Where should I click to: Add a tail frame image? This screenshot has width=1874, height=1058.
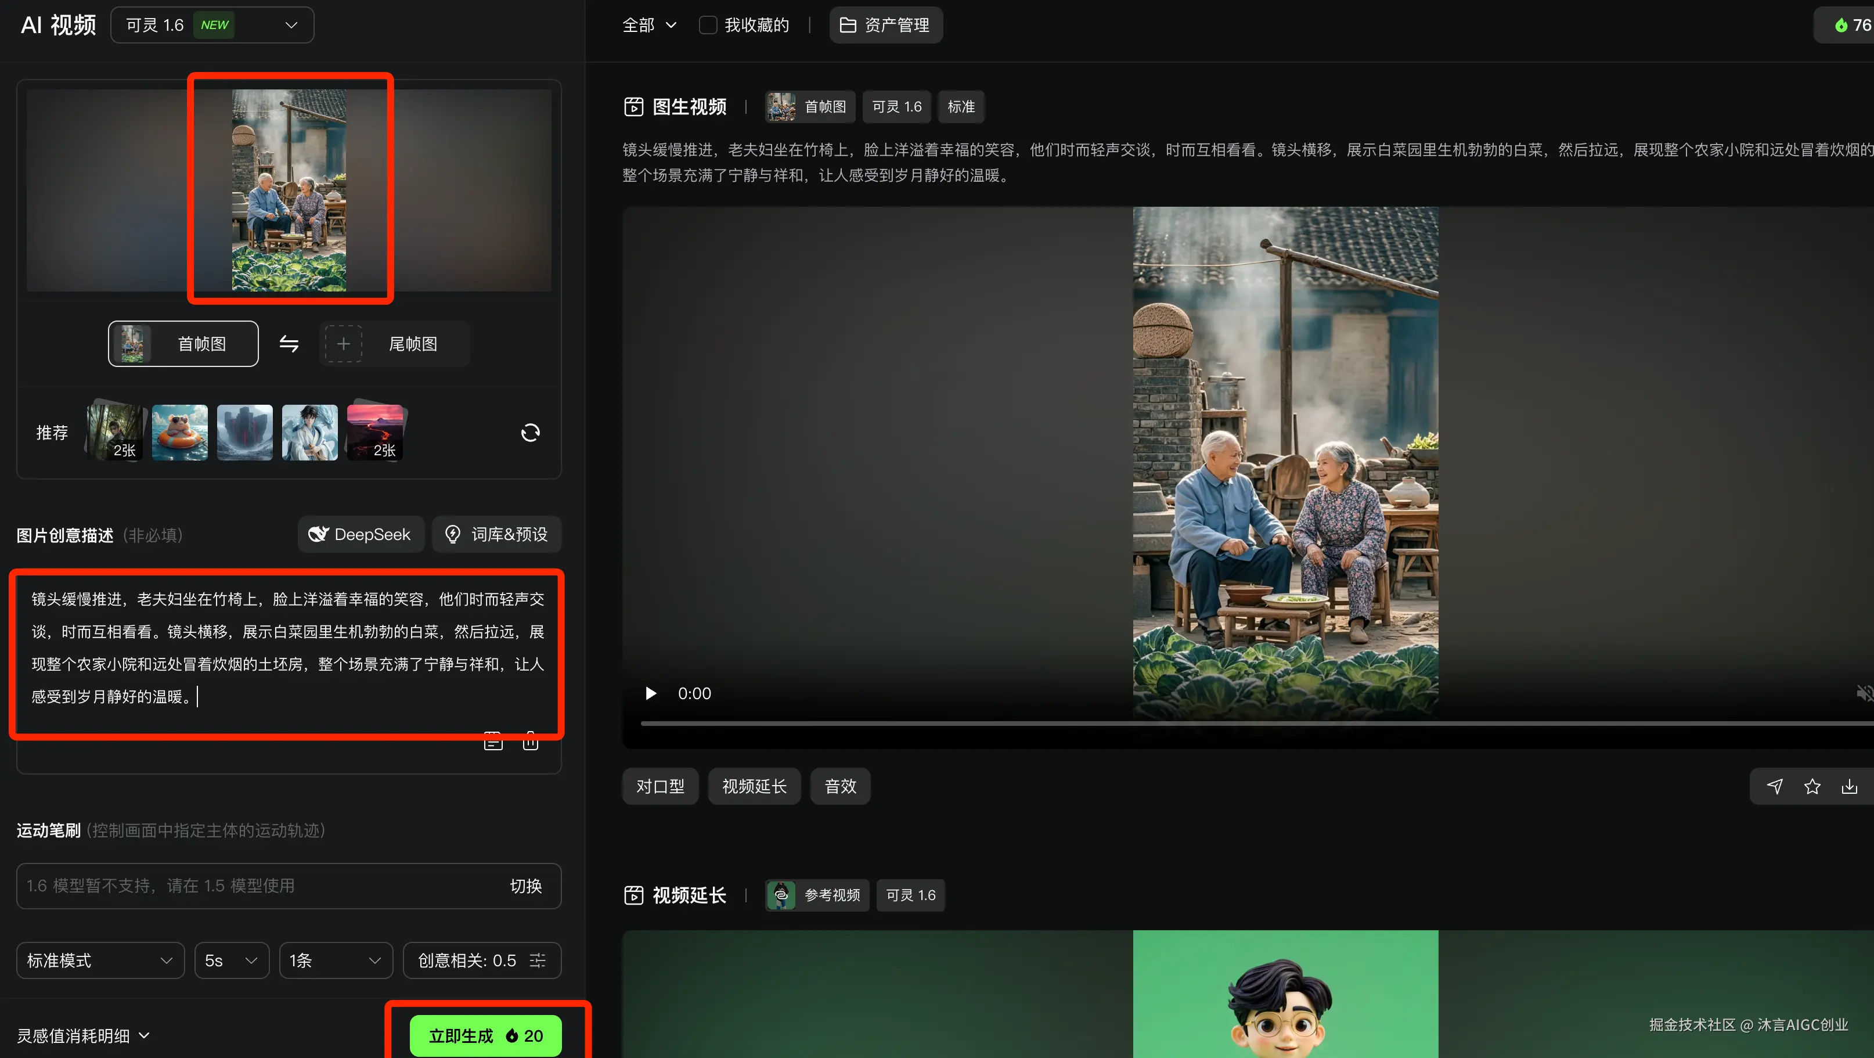[343, 344]
